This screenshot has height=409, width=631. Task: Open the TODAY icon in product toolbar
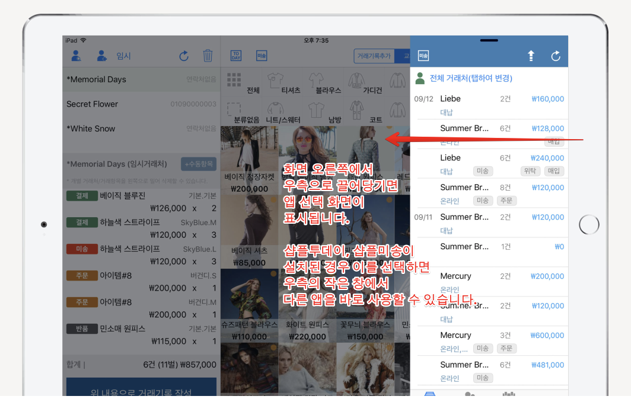(x=236, y=56)
